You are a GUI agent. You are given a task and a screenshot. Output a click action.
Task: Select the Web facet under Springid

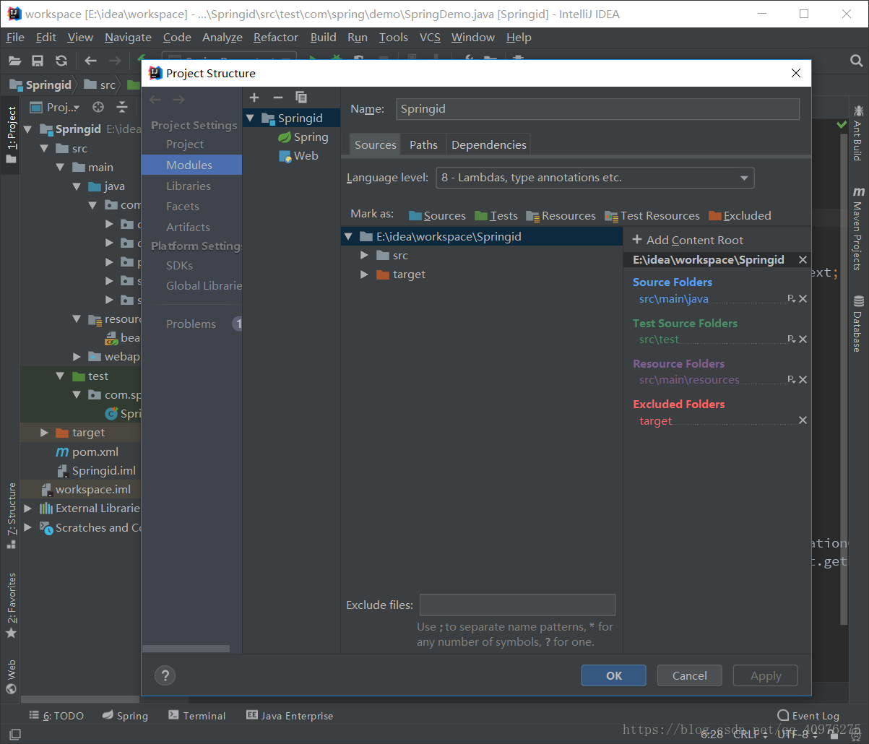tap(299, 155)
